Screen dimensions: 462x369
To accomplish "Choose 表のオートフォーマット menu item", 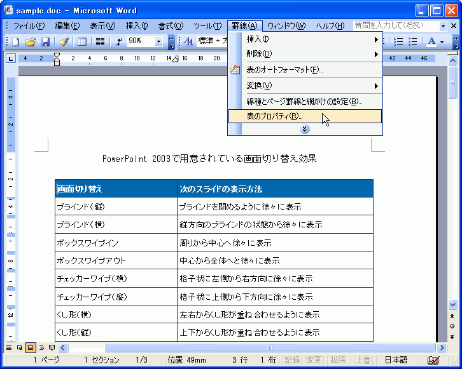I will click(305, 70).
